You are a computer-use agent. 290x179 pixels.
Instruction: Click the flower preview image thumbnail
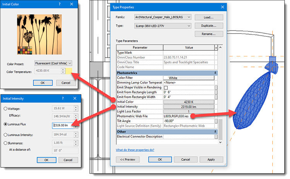coord(37,34)
